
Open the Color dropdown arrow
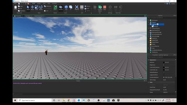82,11
